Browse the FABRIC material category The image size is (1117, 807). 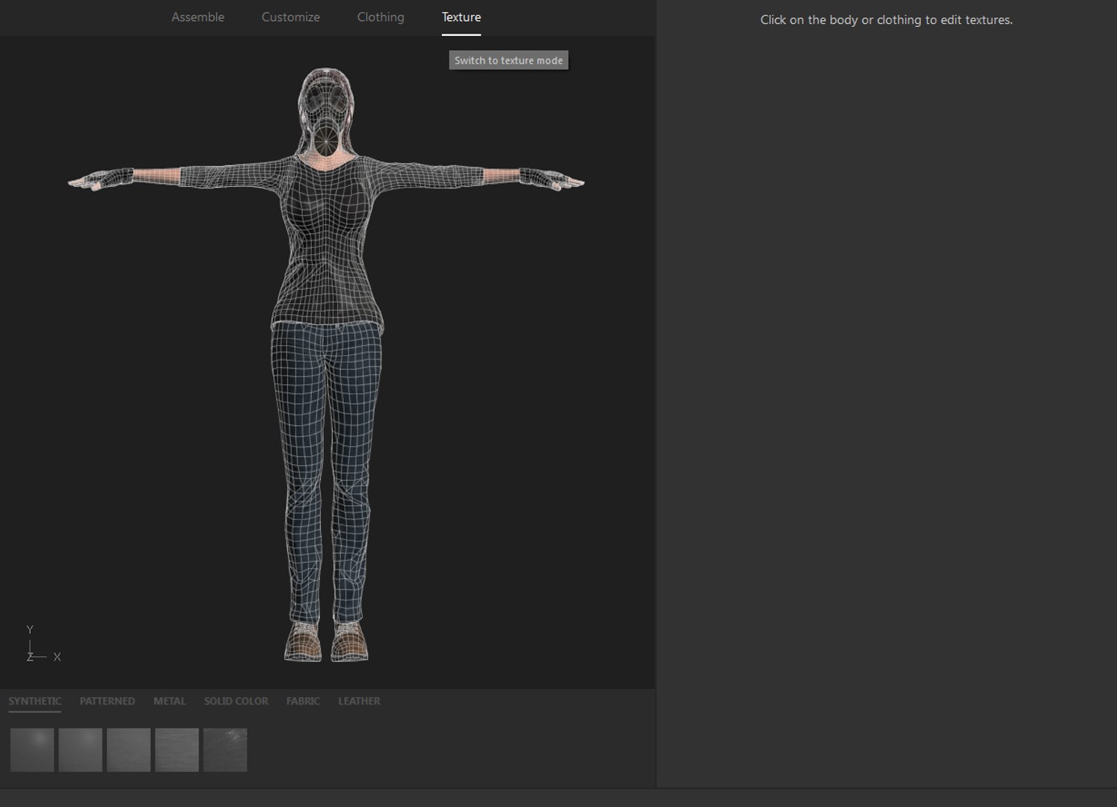click(x=303, y=701)
